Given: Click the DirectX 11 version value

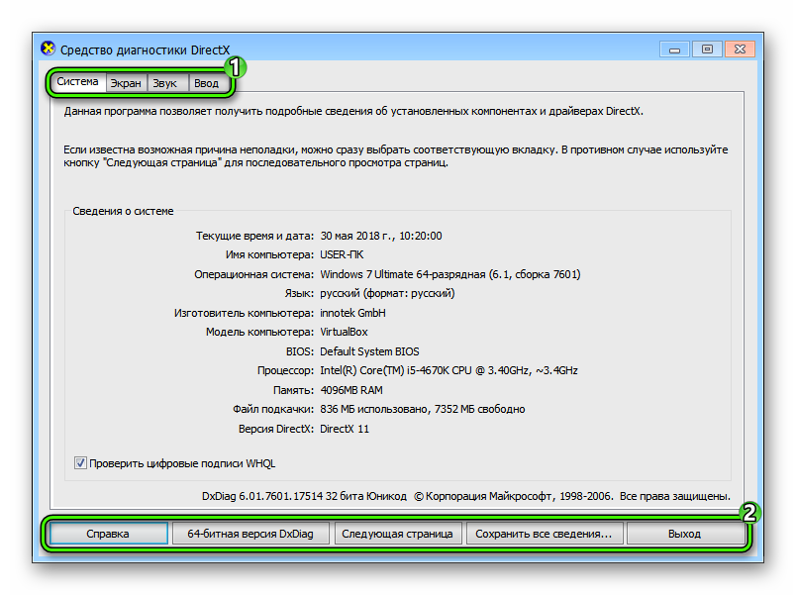Looking at the screenshot, I should 345,429.
